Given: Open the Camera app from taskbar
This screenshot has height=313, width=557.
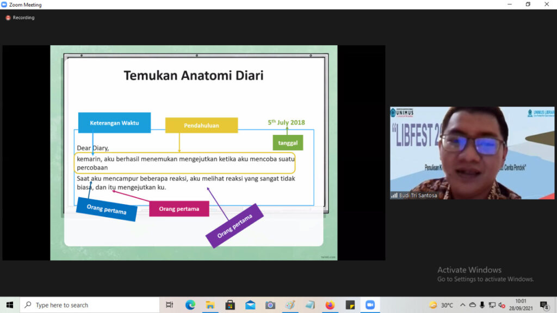Looking at the screenshot, I should [270, 305].
